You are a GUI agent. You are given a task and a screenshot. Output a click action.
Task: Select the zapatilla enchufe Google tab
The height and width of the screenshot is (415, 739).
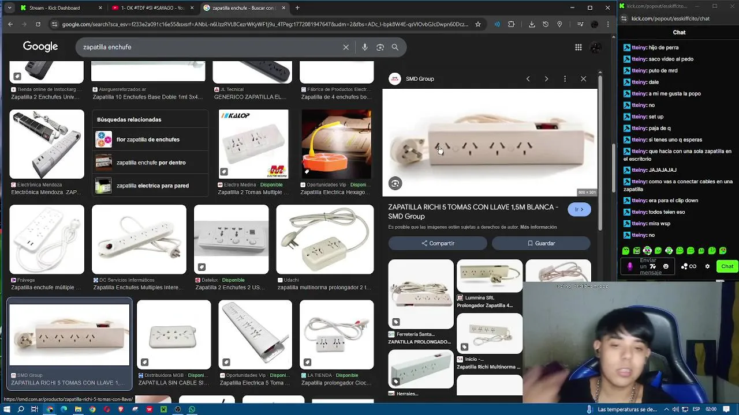click(x=245, y=7)
